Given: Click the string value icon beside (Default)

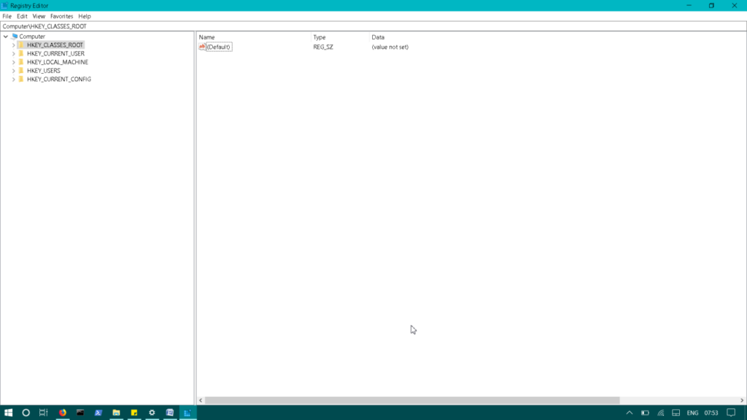Looking at the screenshot, I should (202, 47).
